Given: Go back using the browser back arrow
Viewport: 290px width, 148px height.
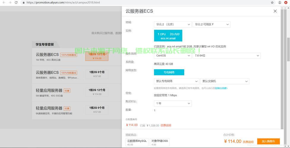Looking at the screenshot, I should click(4, 3).
